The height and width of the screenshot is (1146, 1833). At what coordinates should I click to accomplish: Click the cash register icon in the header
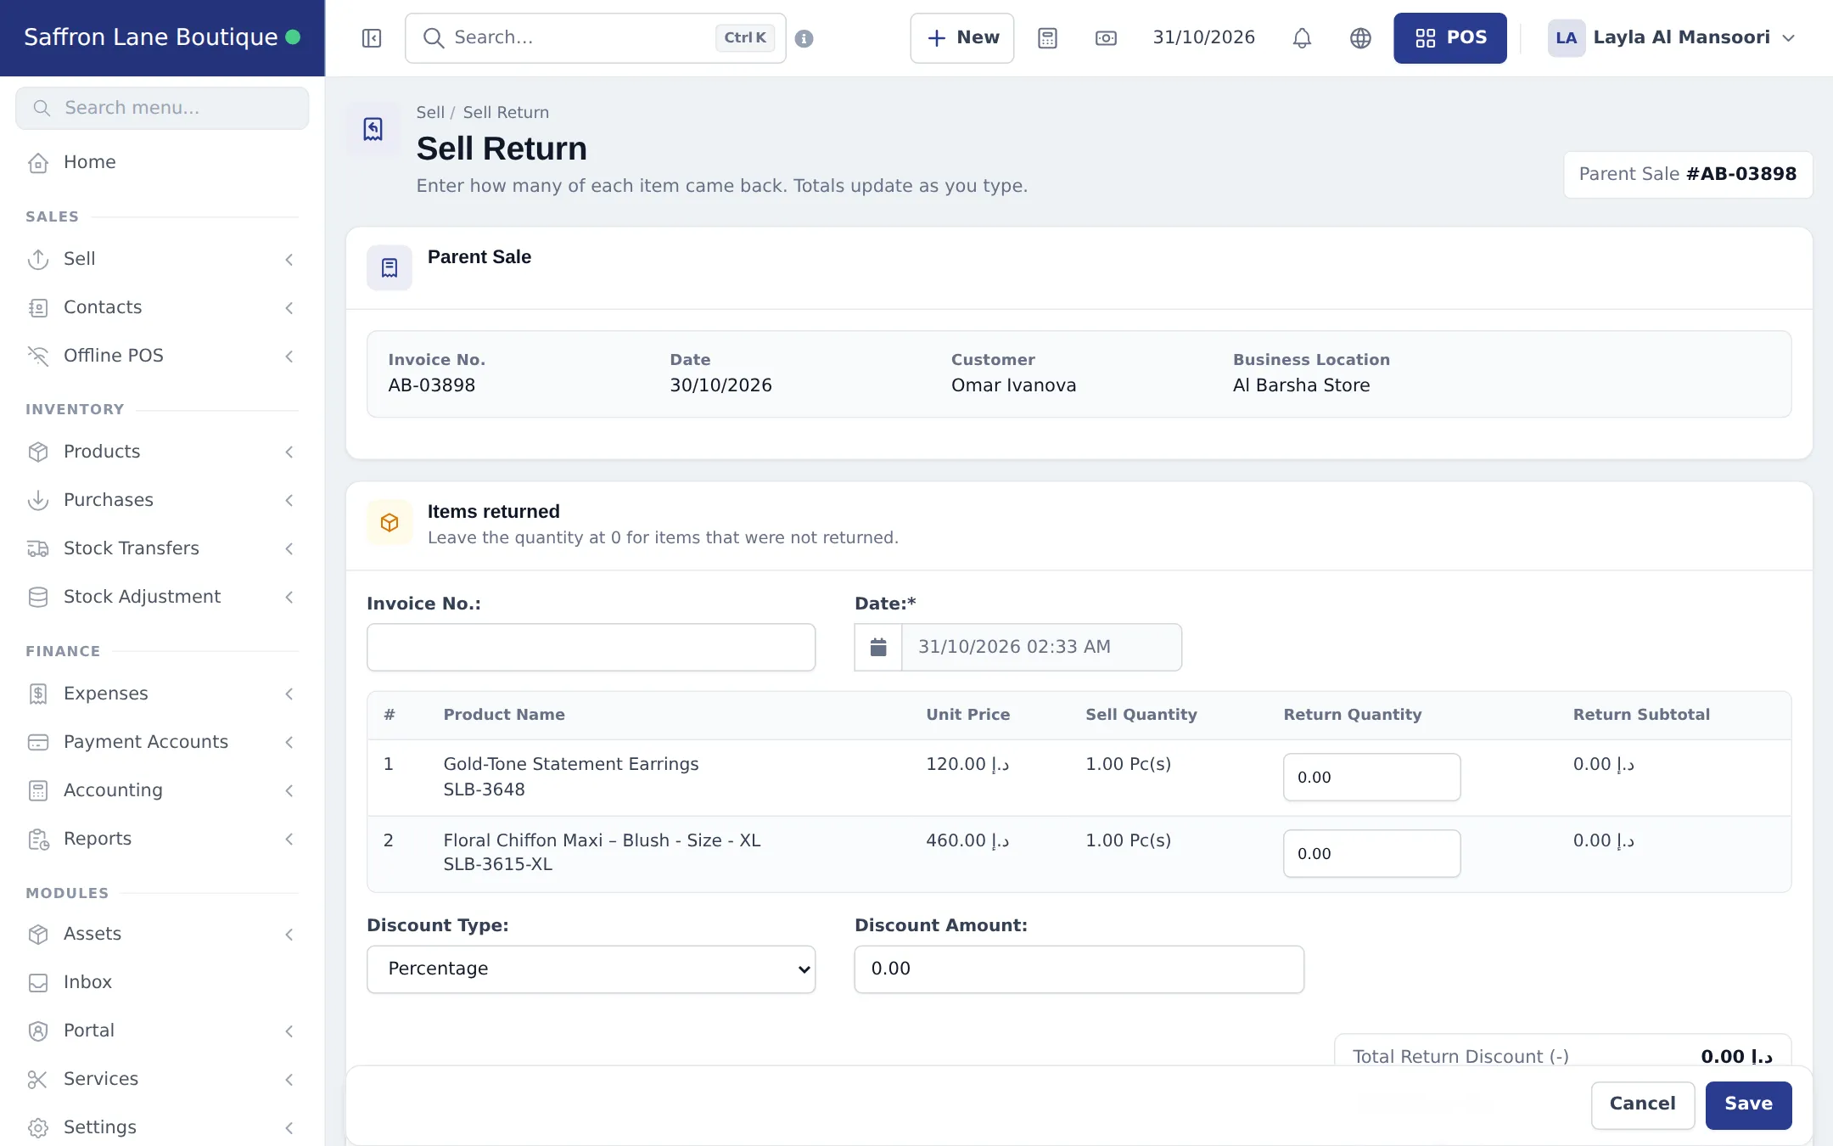1106,38
